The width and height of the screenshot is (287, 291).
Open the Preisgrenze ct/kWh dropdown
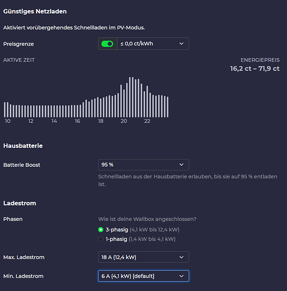(x=153, y=44)
